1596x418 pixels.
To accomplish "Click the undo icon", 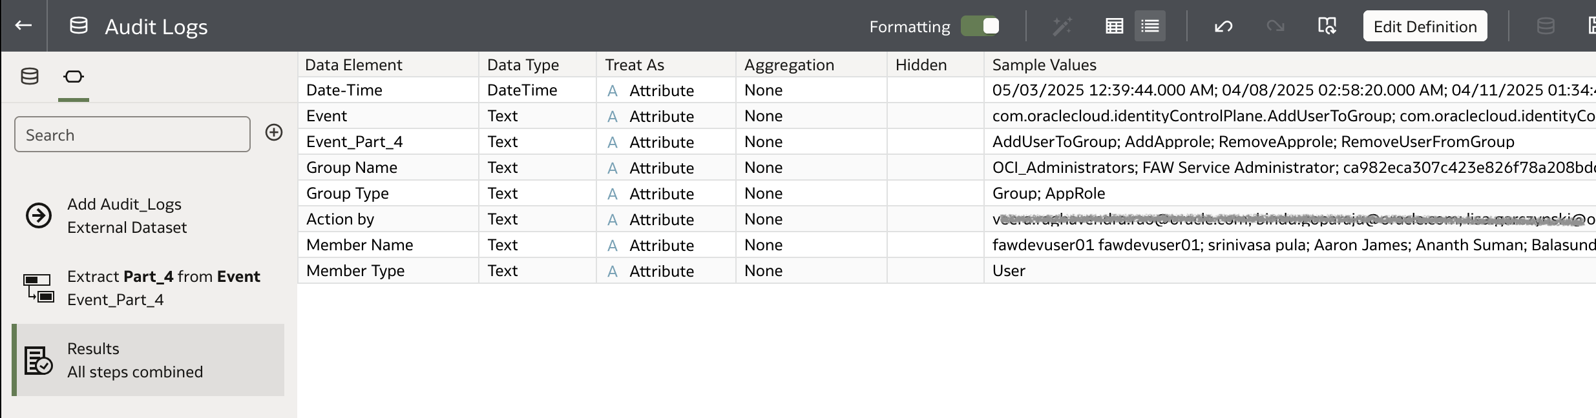I will point(1222,26).
